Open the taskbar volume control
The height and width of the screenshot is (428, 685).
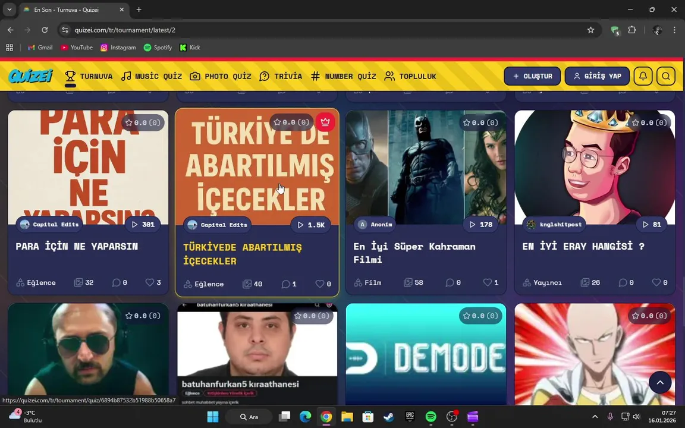click(x=636, y=417)
